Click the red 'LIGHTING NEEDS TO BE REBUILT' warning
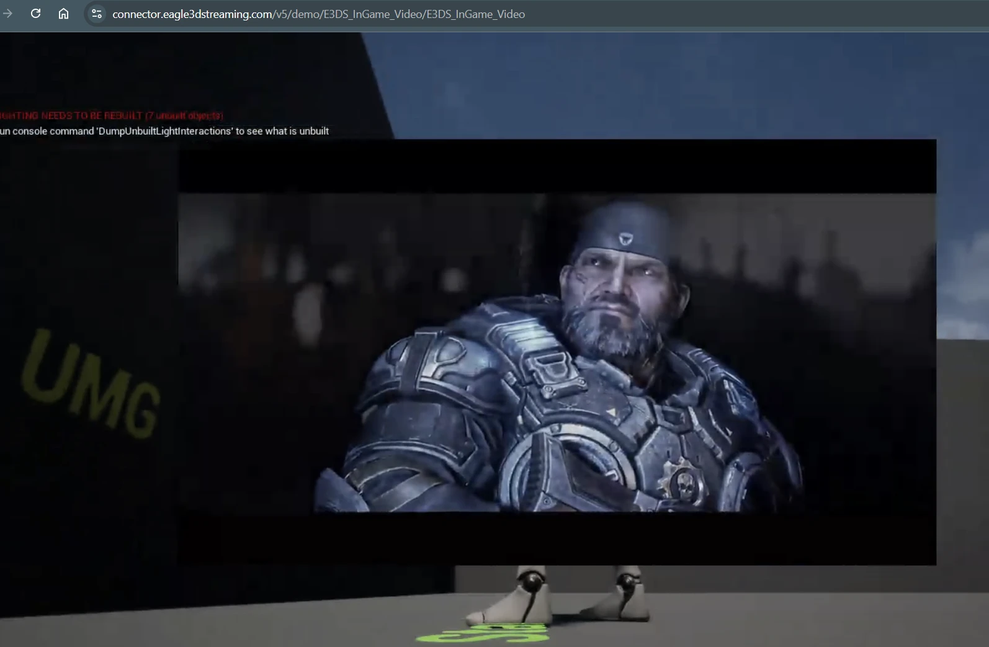 click(112, 115)
